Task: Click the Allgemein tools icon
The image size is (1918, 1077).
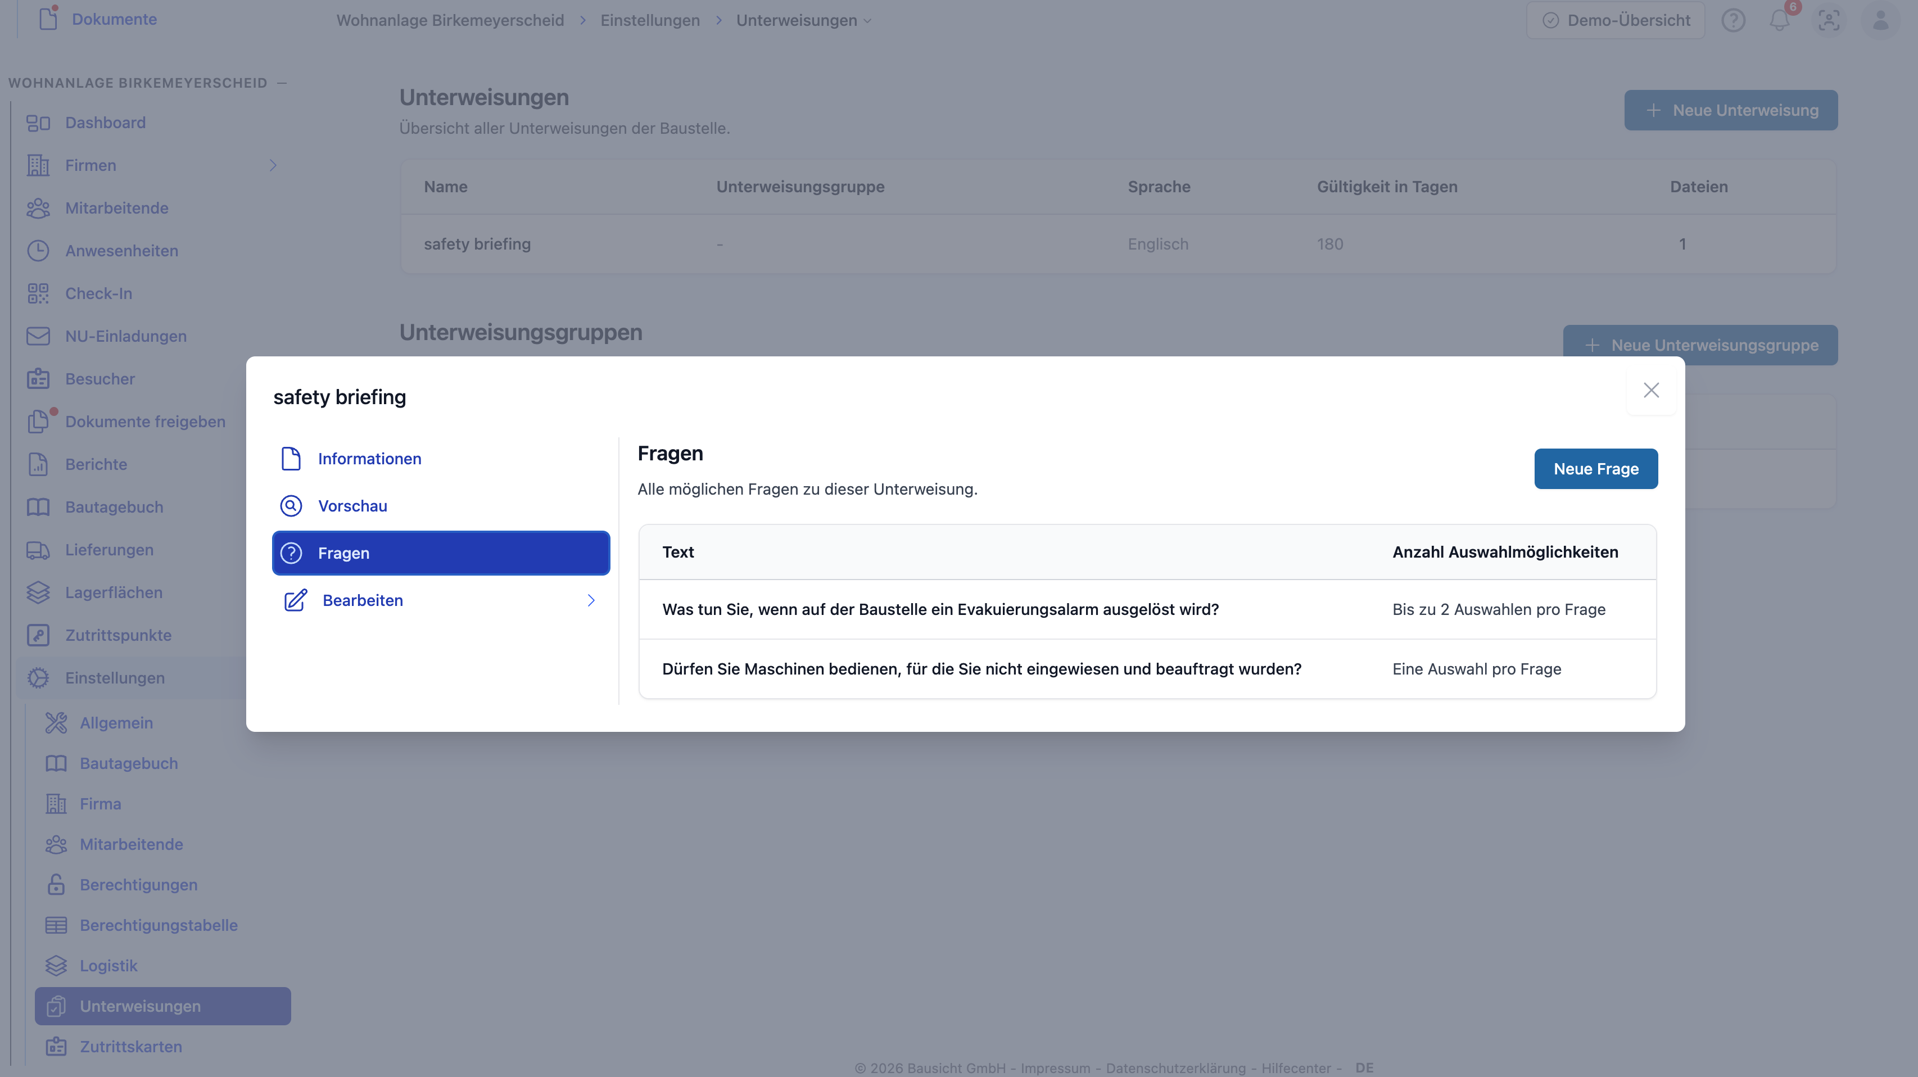Action: tap(56, 723)
